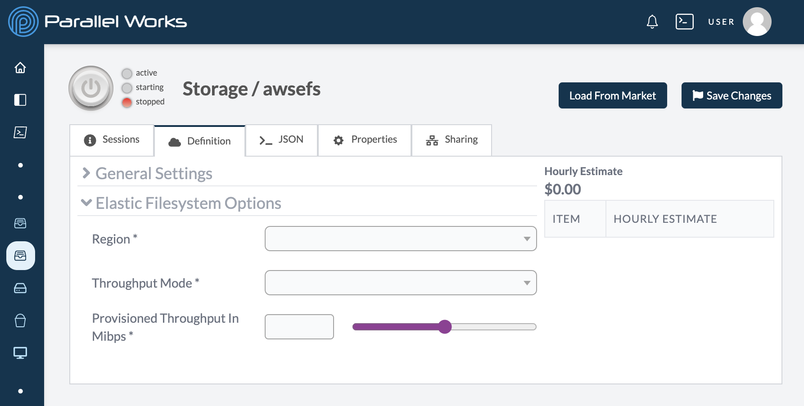Screen dimensions: 804x406
Task: Switch to the Sessions tab
Action: pyautogui.click(x=112, y=140)
